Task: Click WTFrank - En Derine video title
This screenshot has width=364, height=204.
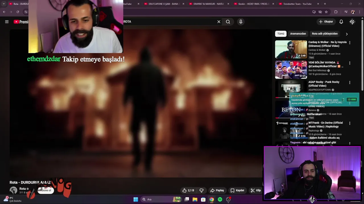Action: 326,125
